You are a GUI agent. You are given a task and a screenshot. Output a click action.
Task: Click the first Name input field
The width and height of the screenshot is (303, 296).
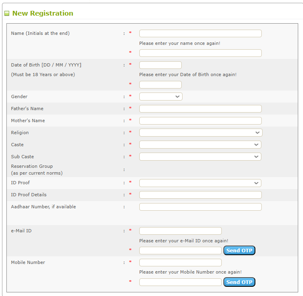(x=200, y=34)
